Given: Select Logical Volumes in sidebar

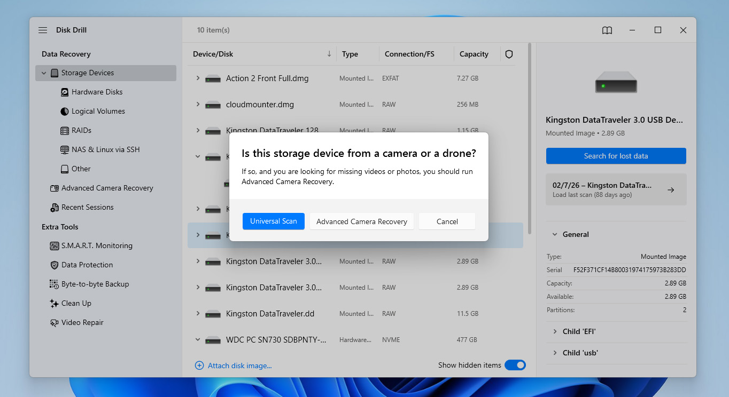Looking at the screenshot, I should tap(98, 111).
